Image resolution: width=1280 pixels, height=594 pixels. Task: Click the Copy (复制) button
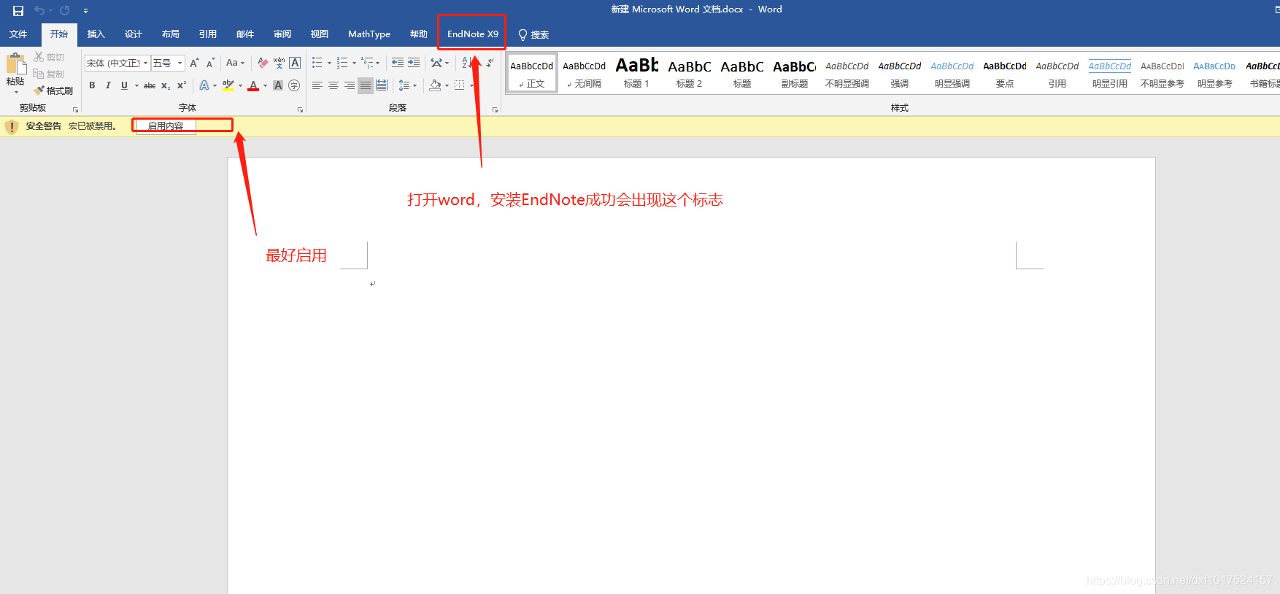(49, 74)
